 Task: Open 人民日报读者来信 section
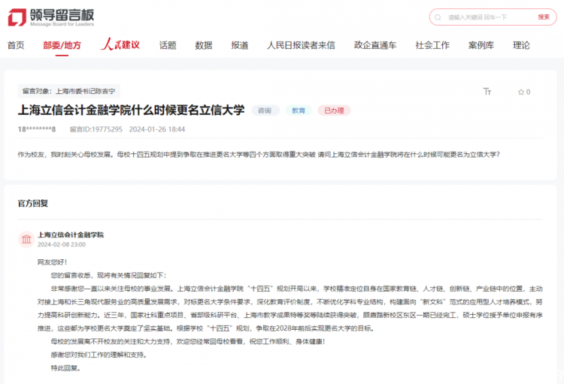click(x=301, y=45)
